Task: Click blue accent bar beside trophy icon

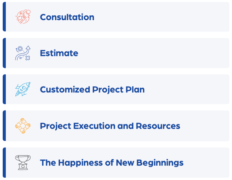Action: tap(5, 163)
